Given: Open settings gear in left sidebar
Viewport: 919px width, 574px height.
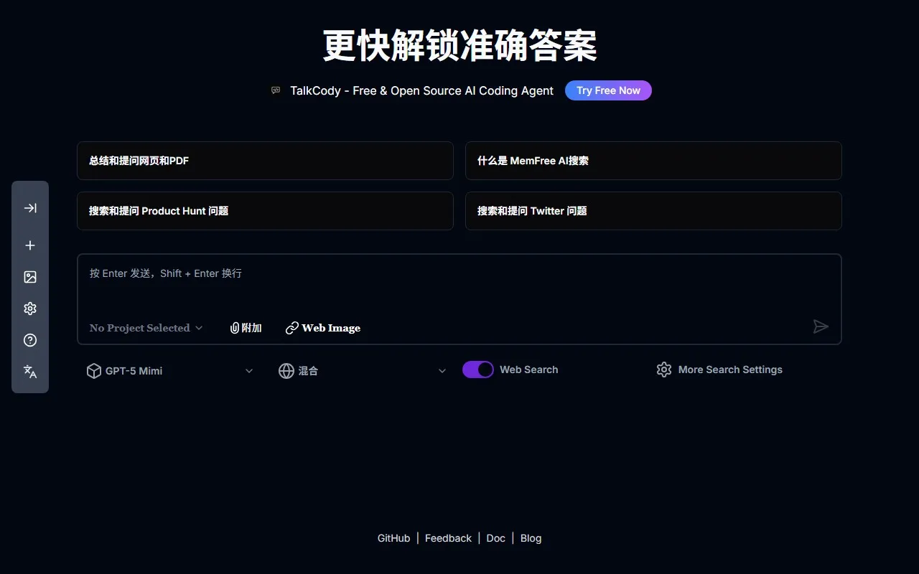Looking at the screenshot, I should pos(30,309).
